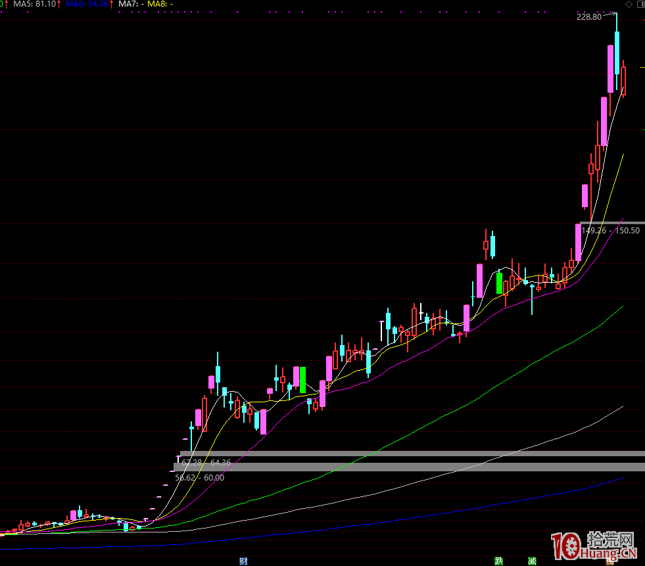The width and height of the screenshot is (645, 566).
Task: Click the 56.62 - 60.00 gap band
Action: coord(408,467)
